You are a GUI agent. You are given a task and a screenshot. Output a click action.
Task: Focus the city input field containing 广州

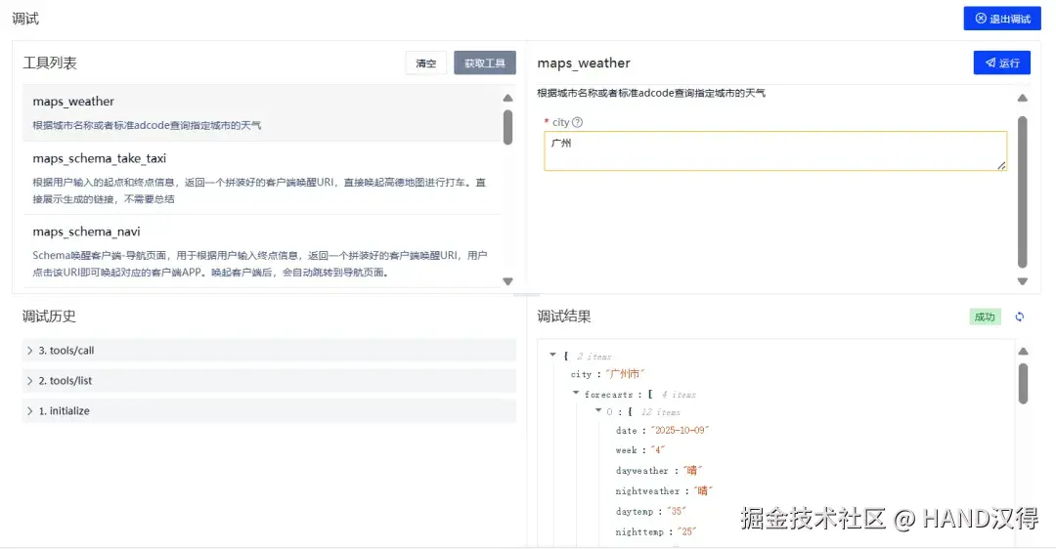(775, 150)
